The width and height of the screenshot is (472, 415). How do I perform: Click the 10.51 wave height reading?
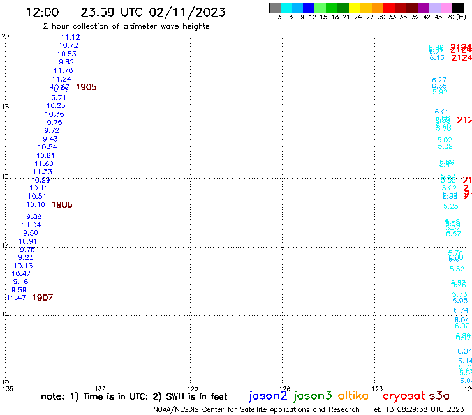click(x=37, y=196)
